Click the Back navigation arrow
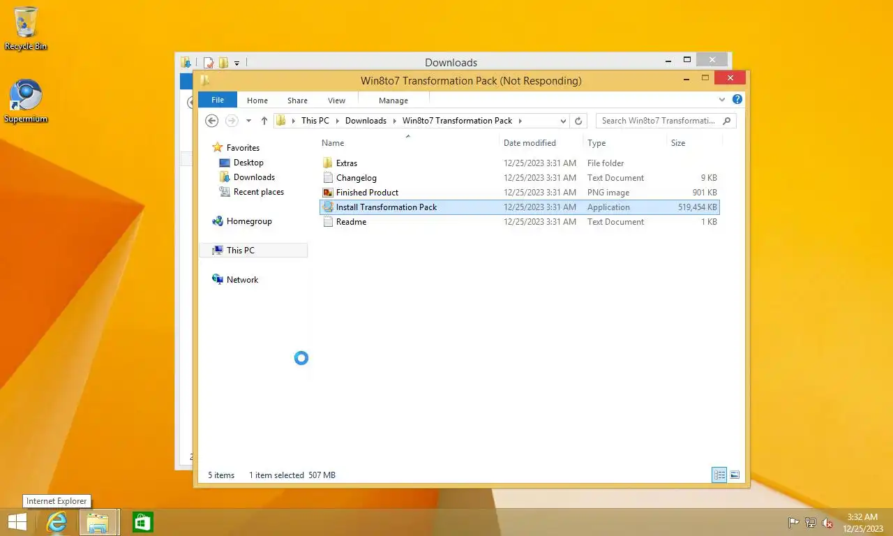This screenshot has height=536, width=893. click(212, 121)
